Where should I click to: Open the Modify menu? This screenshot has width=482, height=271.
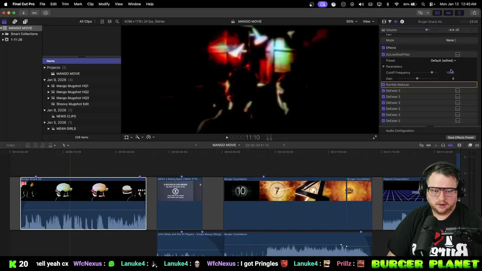coord(104,4)
